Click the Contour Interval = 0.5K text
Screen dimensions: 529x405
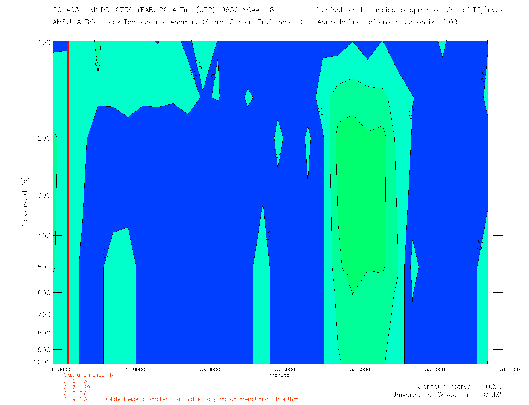coord(459,386)
